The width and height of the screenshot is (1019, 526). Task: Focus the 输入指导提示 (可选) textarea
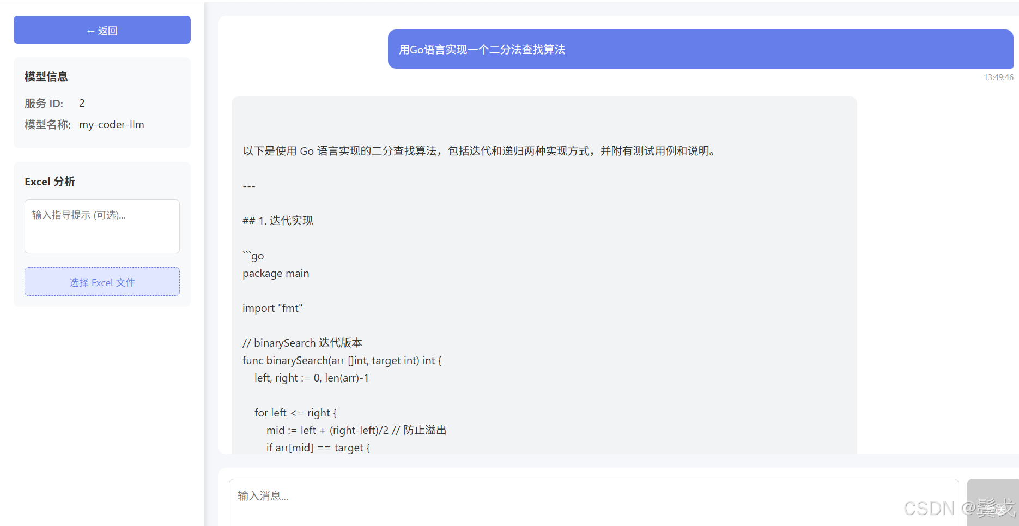pos(102,226)
